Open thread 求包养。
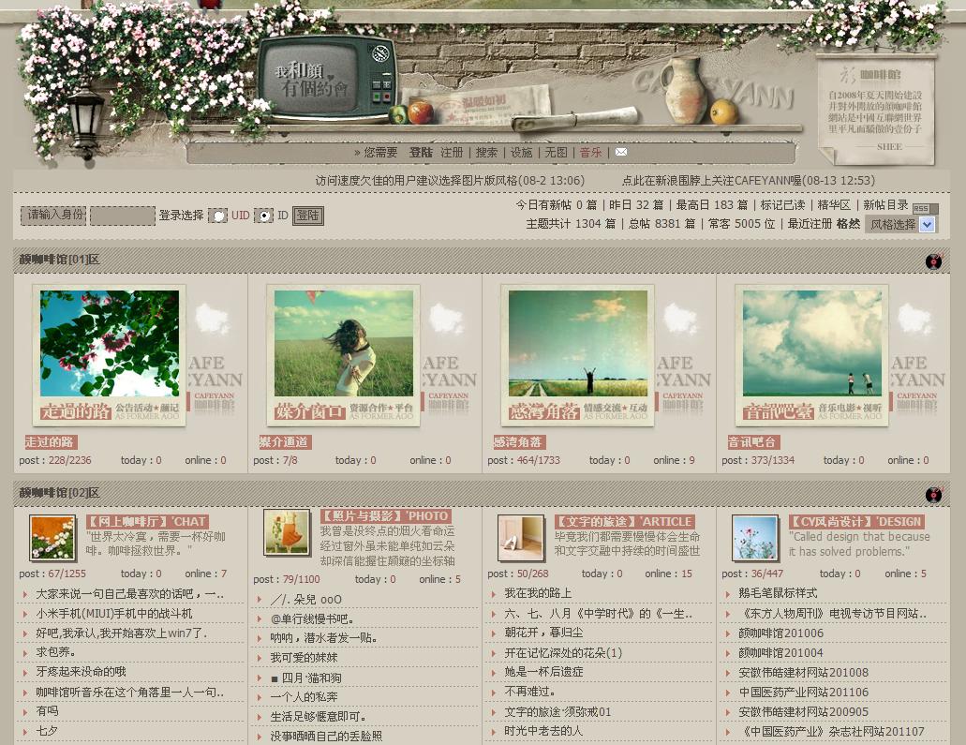The image size is (966, 745). pyautogui.click(x=55, y=652)
